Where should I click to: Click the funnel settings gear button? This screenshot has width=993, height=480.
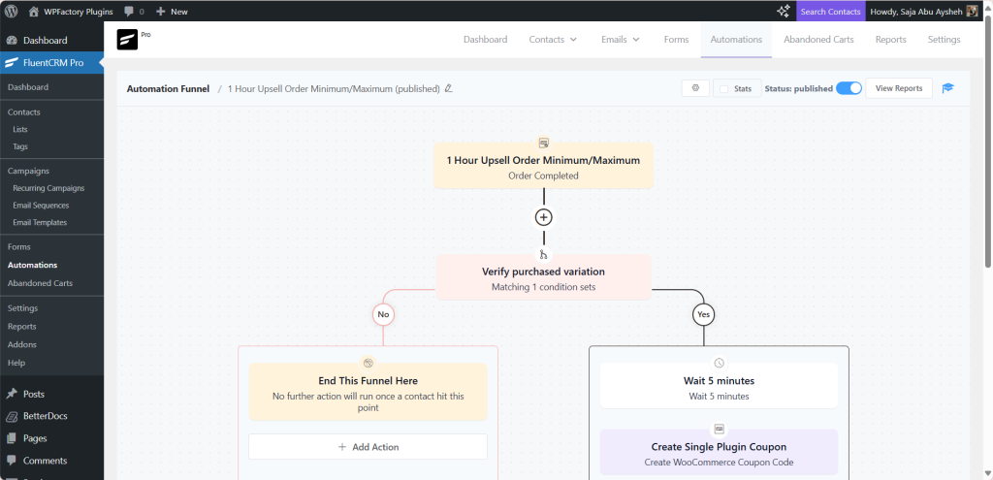point(695,88)
